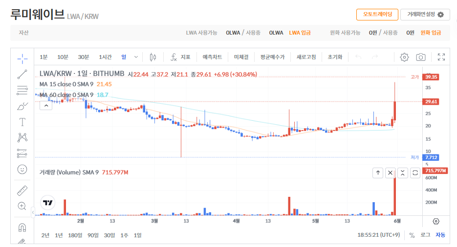The height and width of the screenshot is (247, 457).
Task: Click the LWA 입금 deposit link
Action: [x=300, y=33]
